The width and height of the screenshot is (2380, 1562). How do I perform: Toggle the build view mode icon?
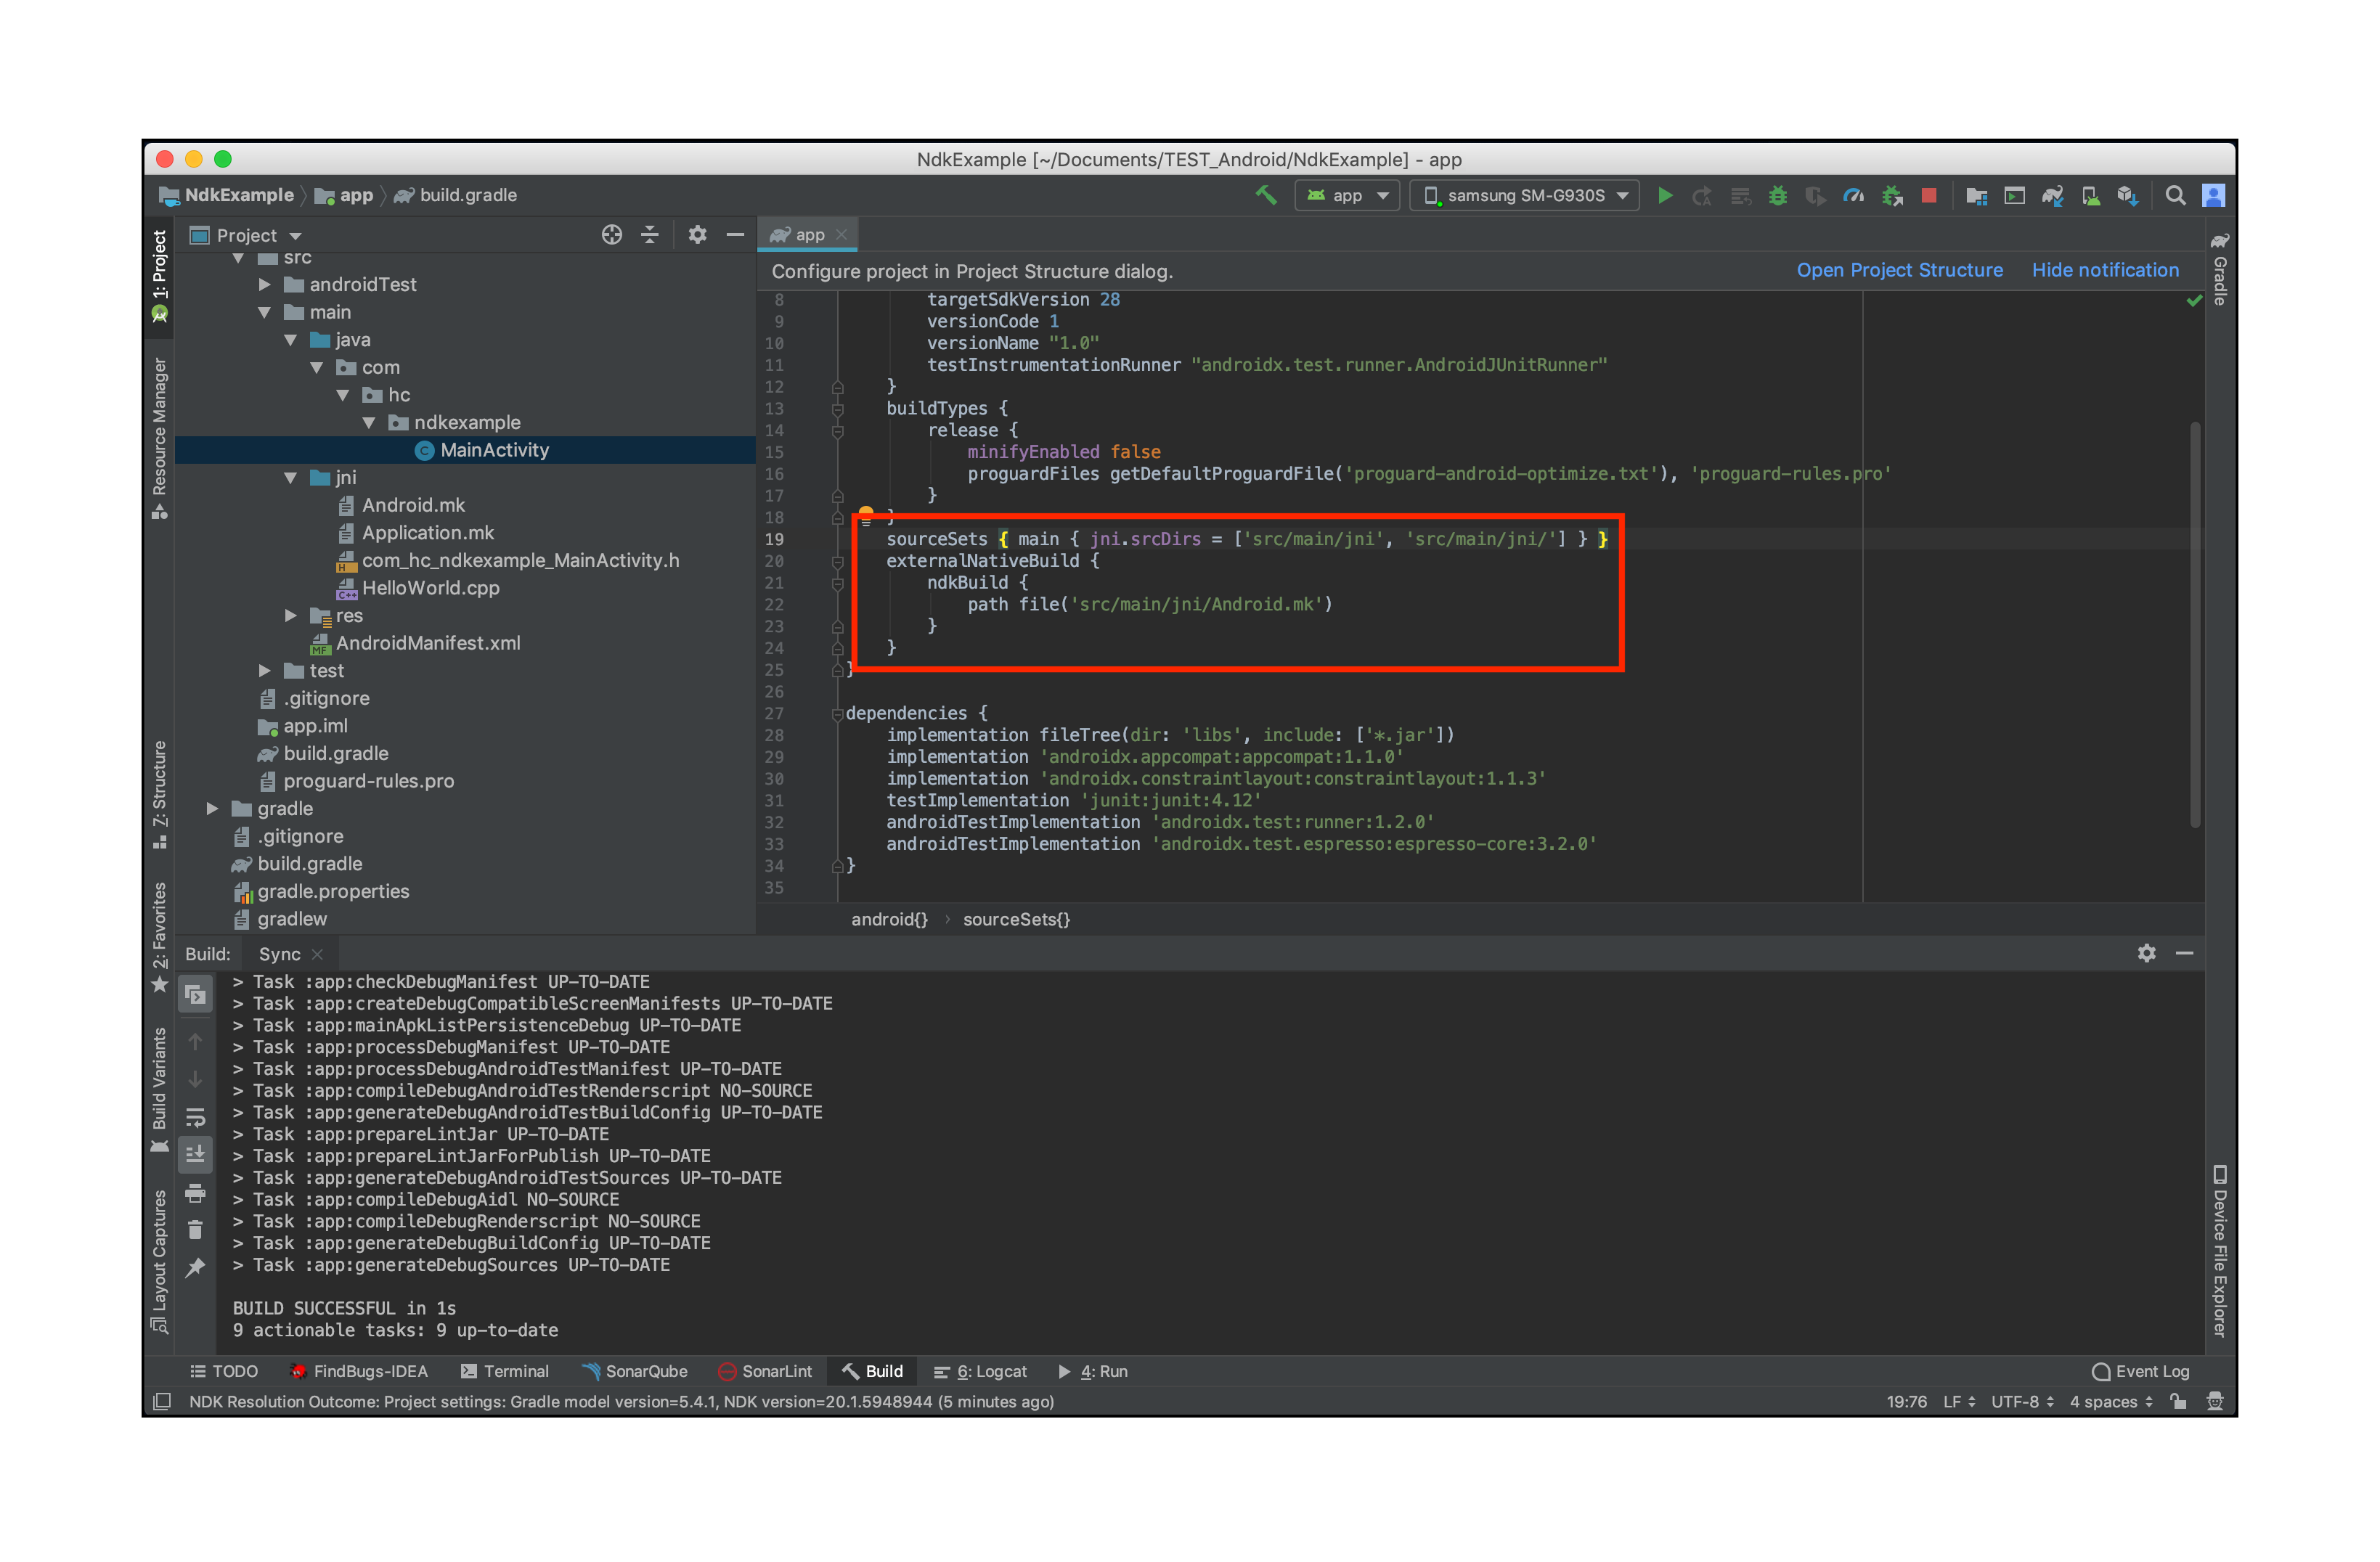point(196,994)
